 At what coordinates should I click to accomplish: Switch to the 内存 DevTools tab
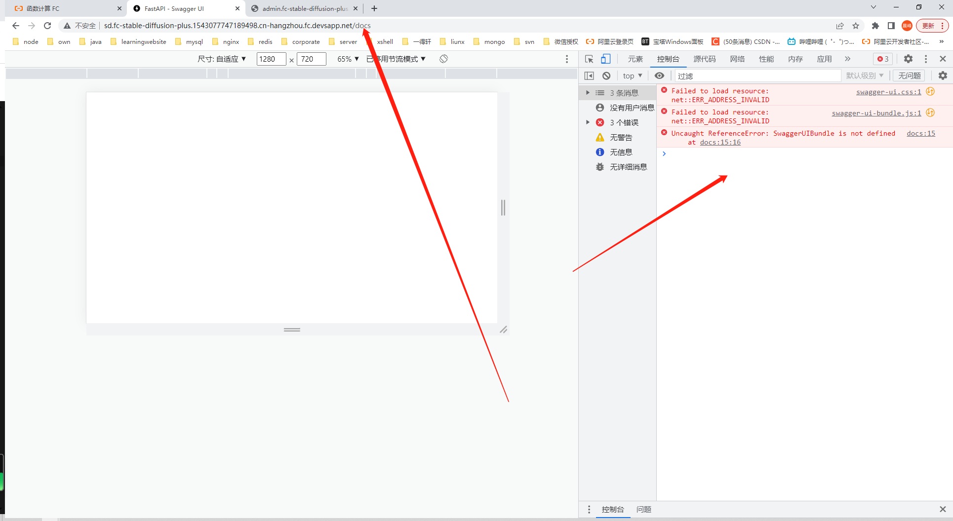point(795,59)
